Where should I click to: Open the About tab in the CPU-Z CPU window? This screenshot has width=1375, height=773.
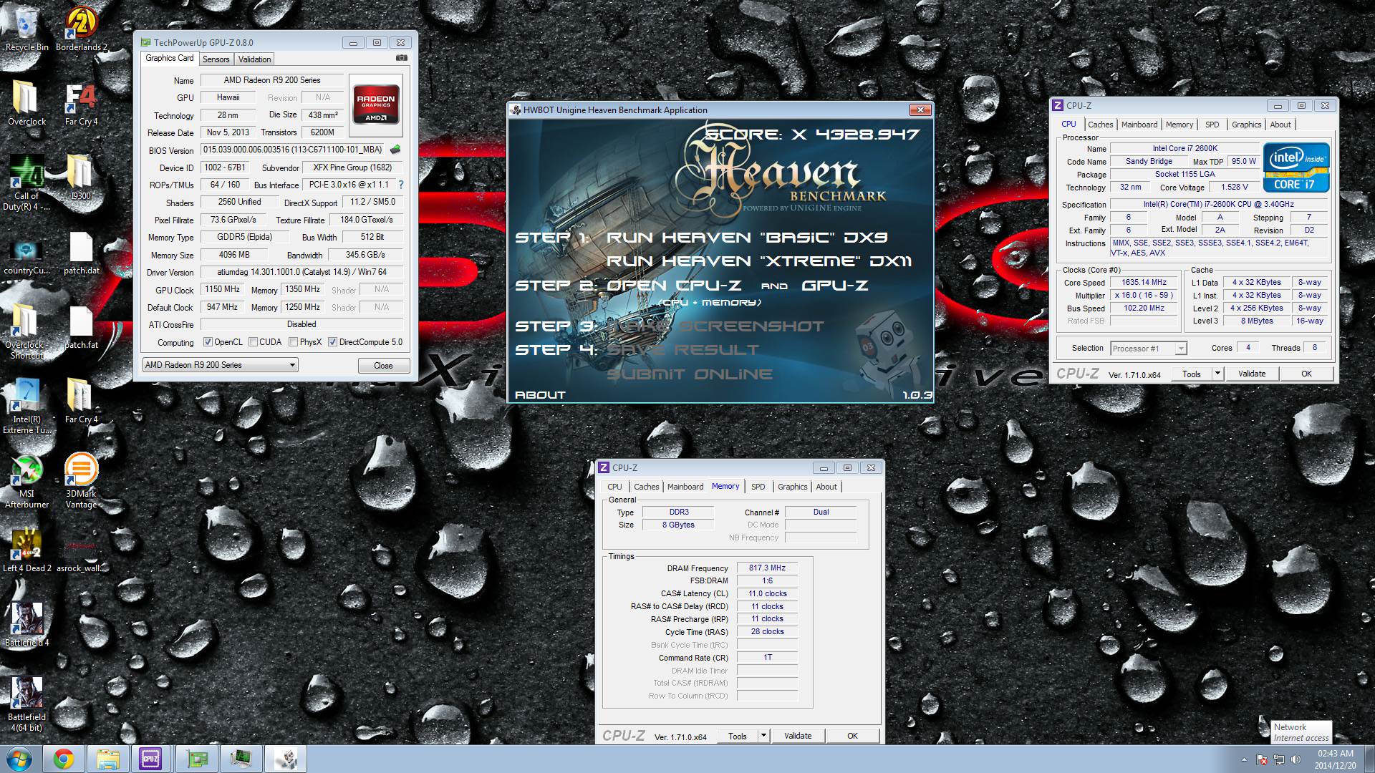point(1280,125)
